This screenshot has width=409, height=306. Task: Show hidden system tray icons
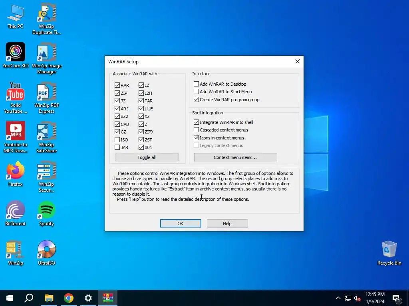pos(338,298)
